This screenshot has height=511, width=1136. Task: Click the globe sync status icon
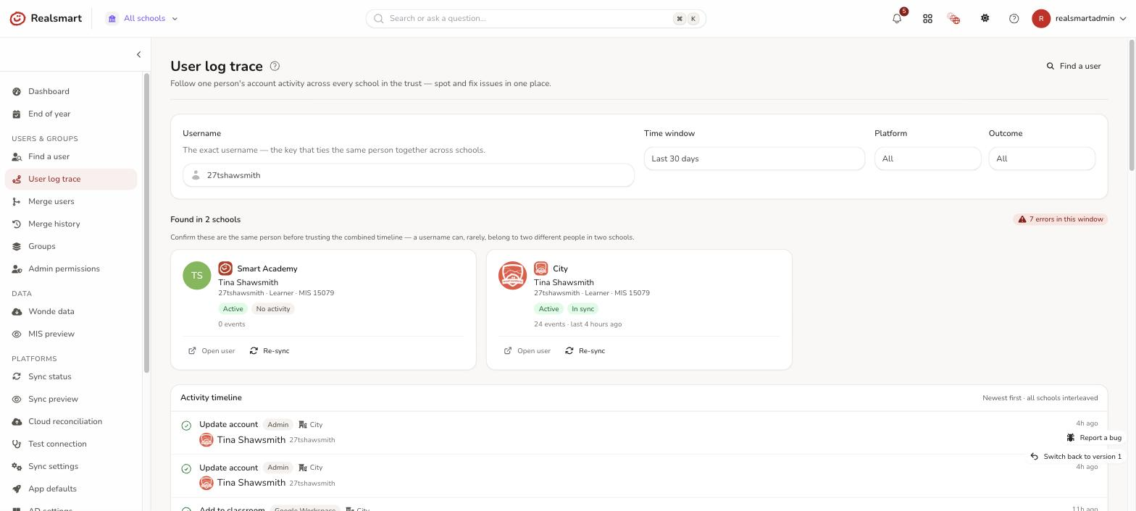pos(953,18)
